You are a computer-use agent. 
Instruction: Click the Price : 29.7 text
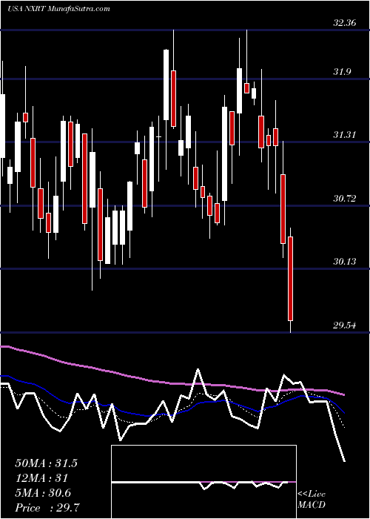pos(46,508)
